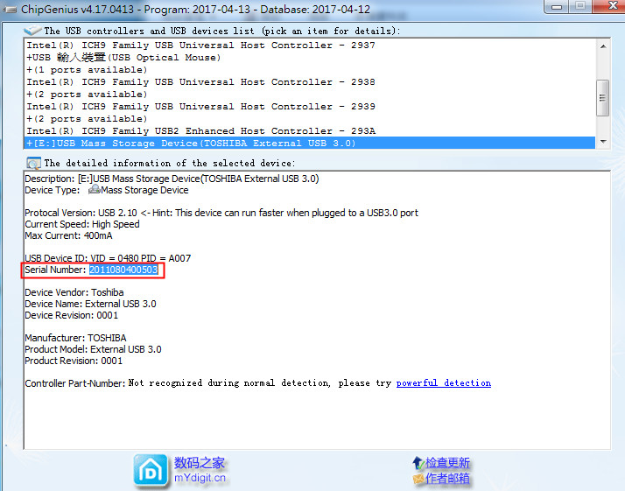Screen dimensions: 625x491
Task: Click the Max Current: 400mA line
Action: [x=68, y=235]
